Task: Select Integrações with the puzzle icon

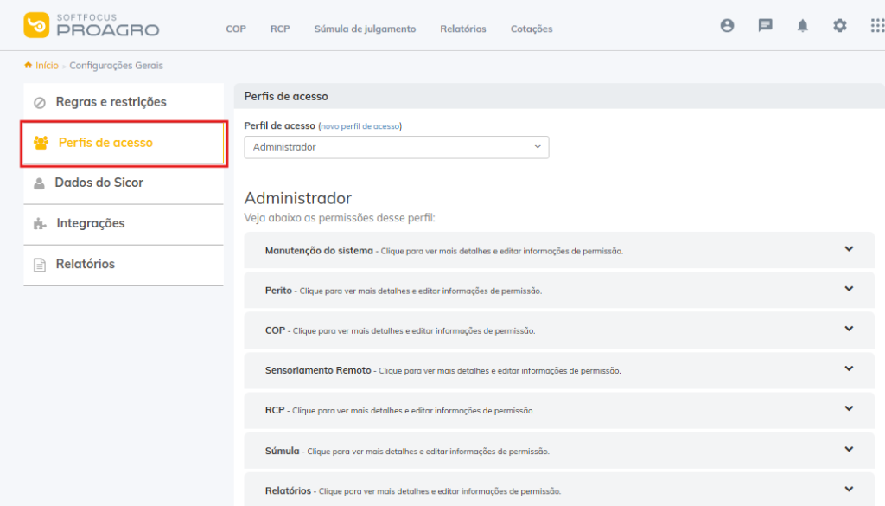Action: point(90,223)
